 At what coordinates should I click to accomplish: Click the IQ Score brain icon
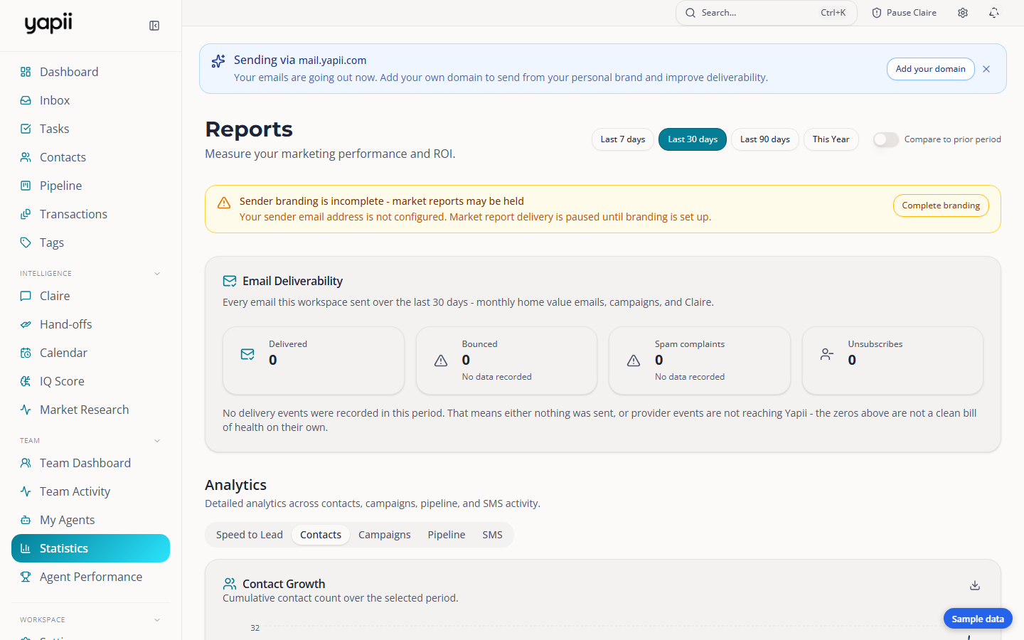point(26,381)
